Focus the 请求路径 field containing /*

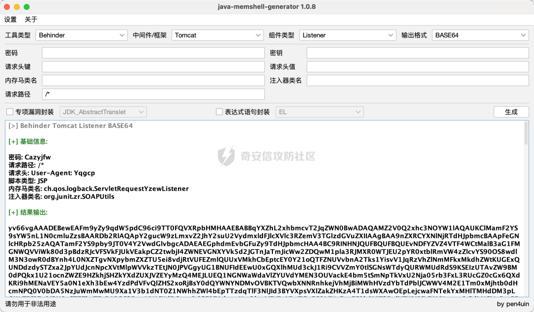[153, 94]
